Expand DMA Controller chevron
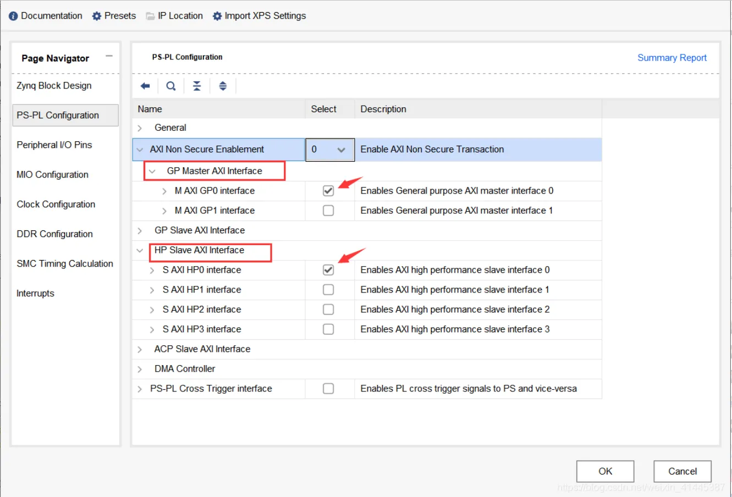This screenshot has height=497, width=732. pyautogui.click(x=140, y=369)
